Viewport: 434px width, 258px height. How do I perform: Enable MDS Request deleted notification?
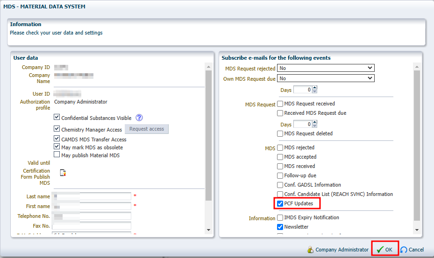(280, 133)
